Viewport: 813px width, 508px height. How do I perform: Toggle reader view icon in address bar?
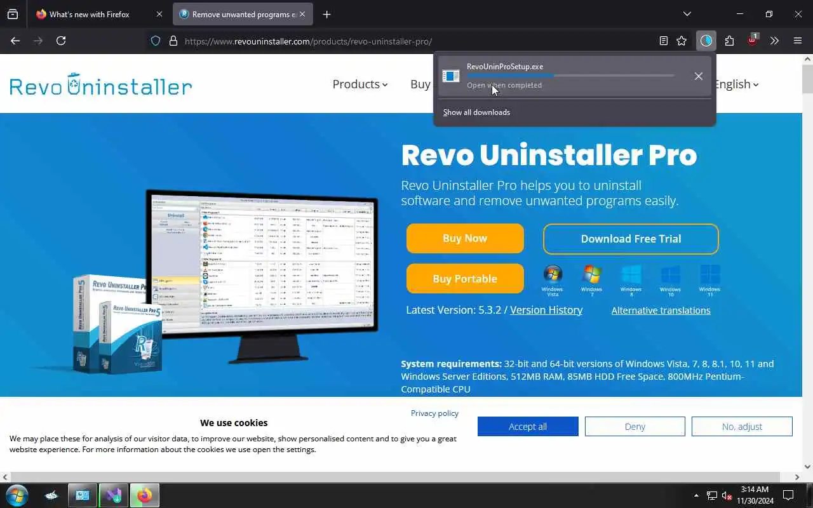[664, 41]
